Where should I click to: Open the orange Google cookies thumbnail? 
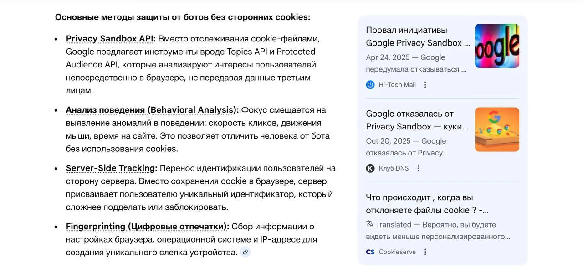(497, 129)
